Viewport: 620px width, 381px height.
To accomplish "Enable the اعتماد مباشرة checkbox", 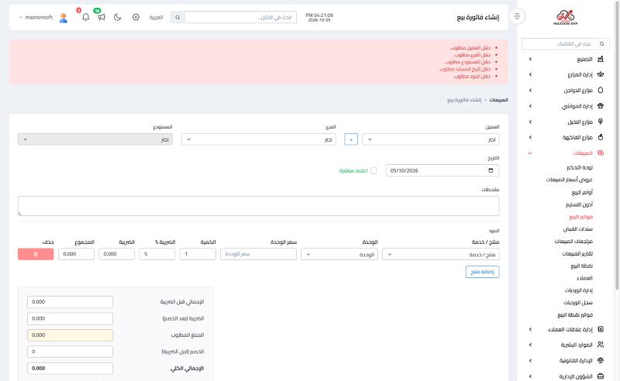I will [x=374, y=170].
